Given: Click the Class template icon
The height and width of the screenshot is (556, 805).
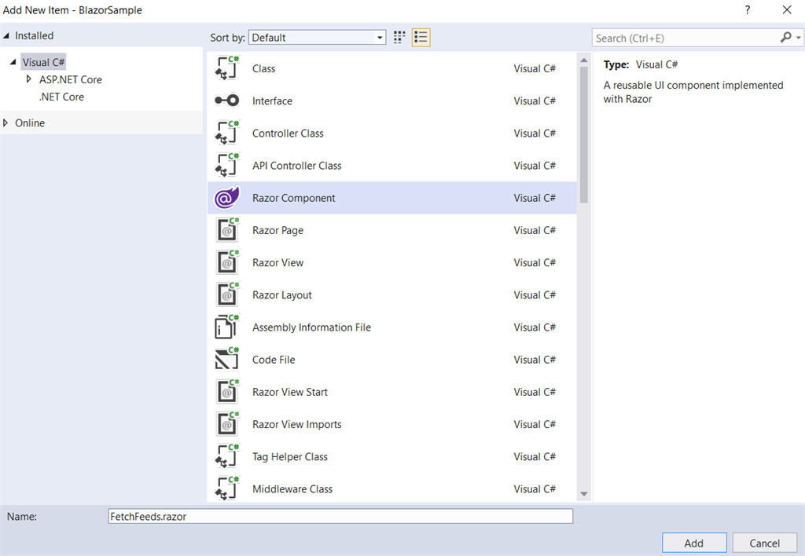Looking at the screenshot, I should tap(227, 68).
